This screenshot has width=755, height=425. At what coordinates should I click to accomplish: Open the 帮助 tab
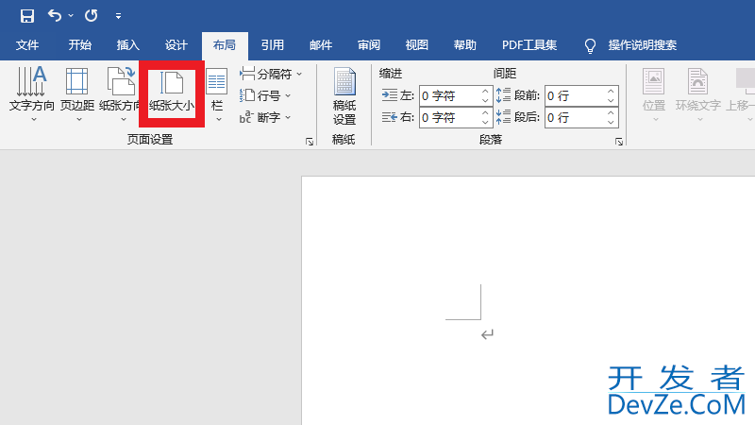pos(465,45)
